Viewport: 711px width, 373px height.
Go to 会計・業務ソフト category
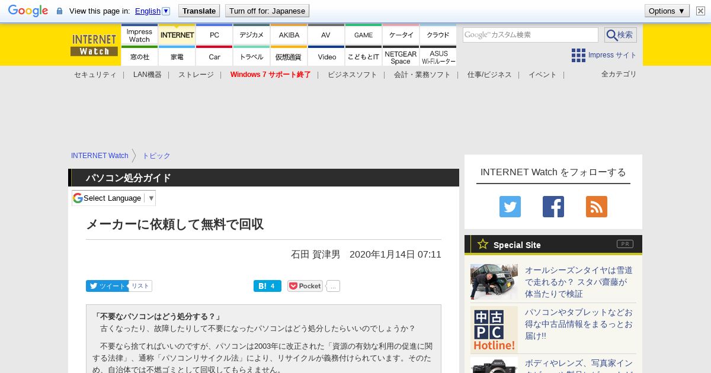click(x=422, y=75)
